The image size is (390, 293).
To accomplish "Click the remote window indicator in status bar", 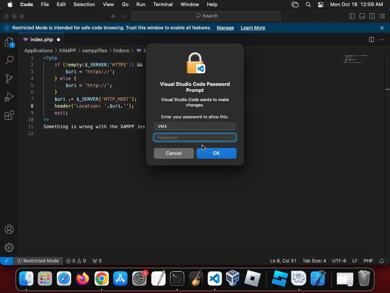I will [x=6, y=261].
